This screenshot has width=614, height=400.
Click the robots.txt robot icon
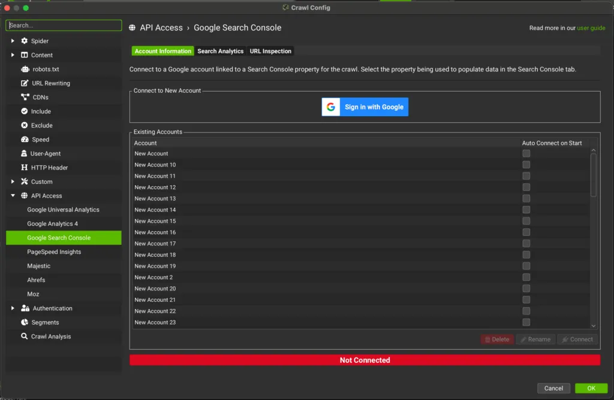(x=25, y=69)
